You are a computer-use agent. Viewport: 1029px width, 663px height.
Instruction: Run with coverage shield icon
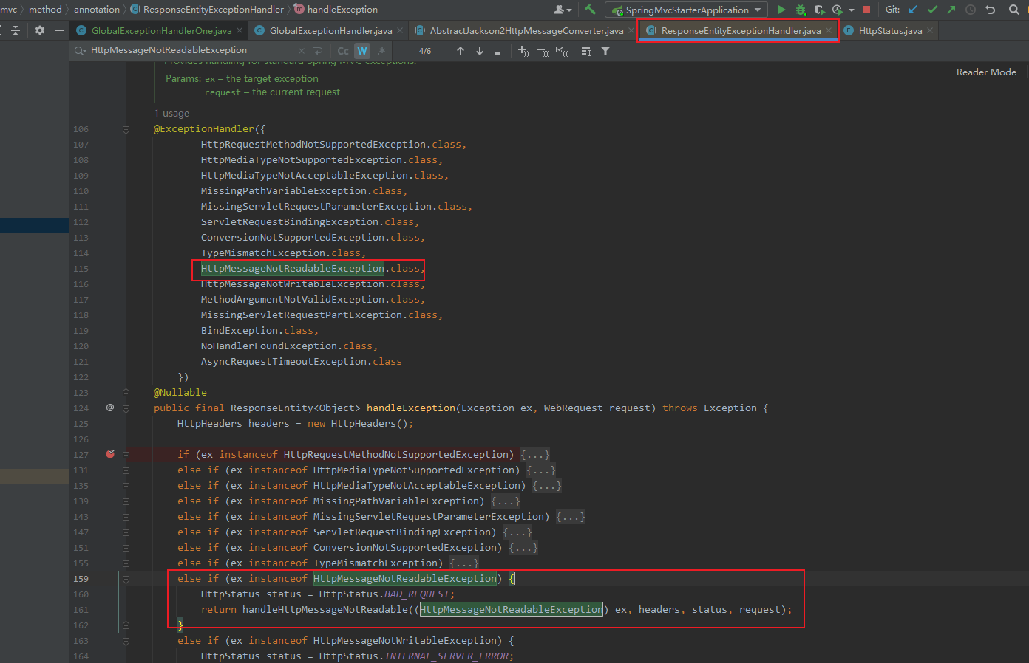coord(819,10)
